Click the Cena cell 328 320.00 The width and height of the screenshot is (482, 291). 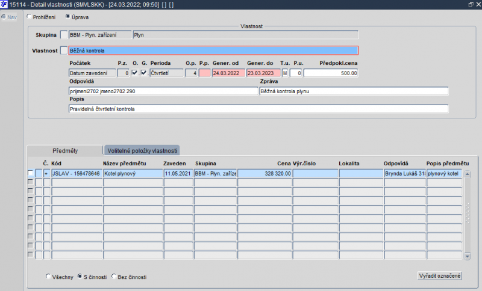[264, 173]
